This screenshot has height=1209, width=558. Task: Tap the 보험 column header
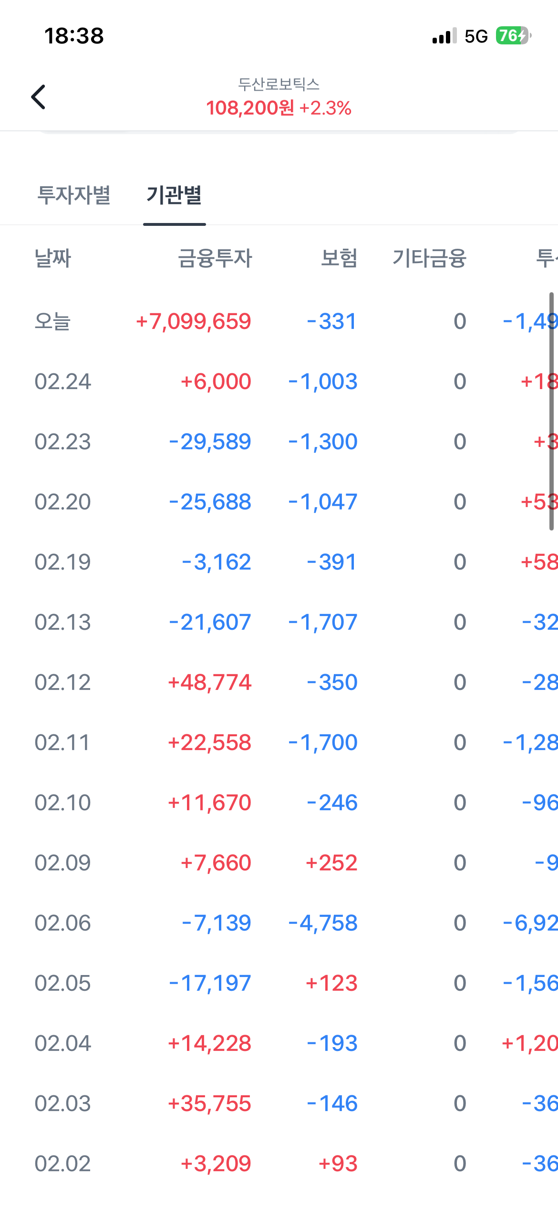pyautogui.click(x=339, y=258)
